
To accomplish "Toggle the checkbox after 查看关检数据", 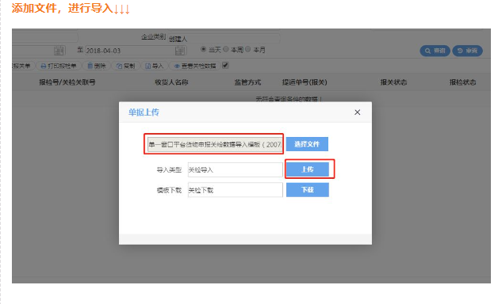I will (225, 66).
